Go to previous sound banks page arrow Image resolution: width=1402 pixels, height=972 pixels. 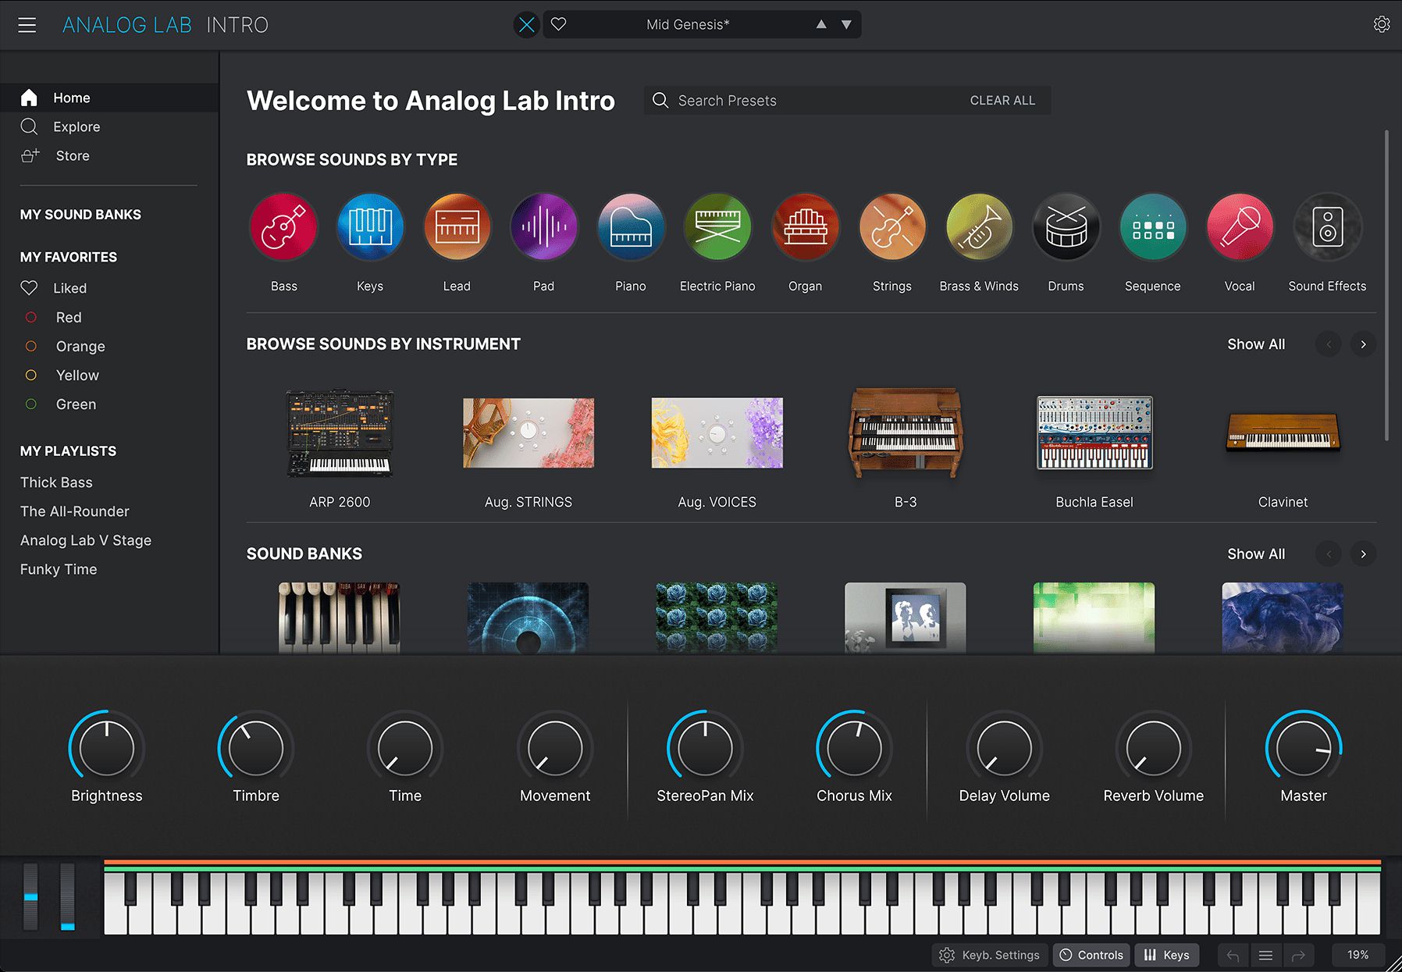coord(1329,554)
